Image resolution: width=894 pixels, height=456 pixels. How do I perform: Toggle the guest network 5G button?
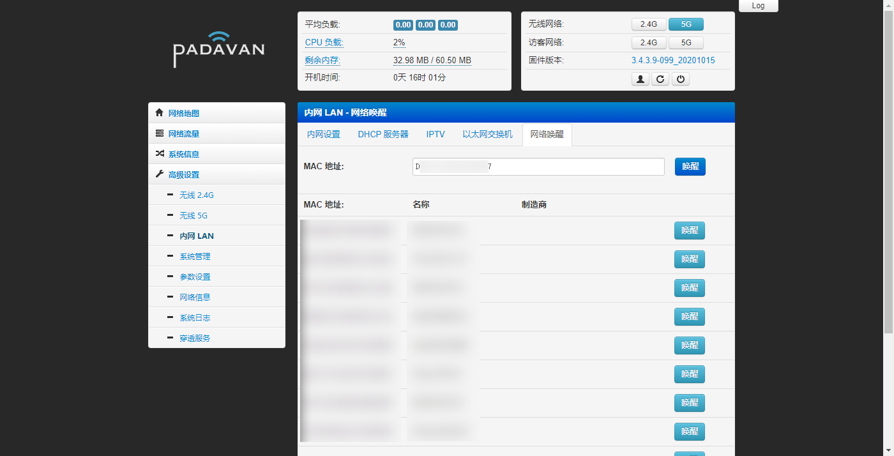[686, 43]
